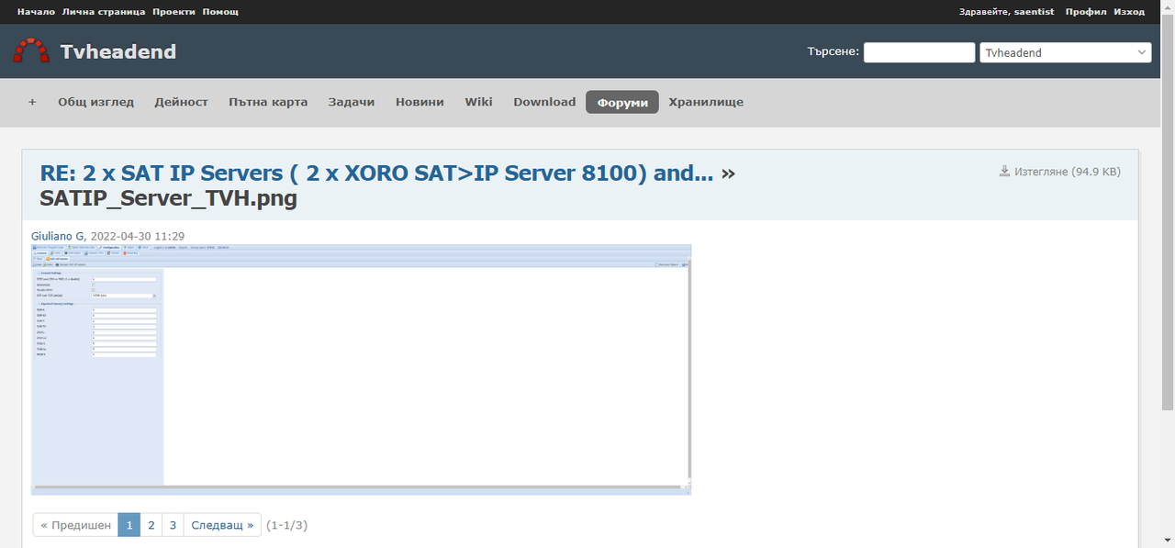Expand the + menu in project navigation

pos(32,102)
